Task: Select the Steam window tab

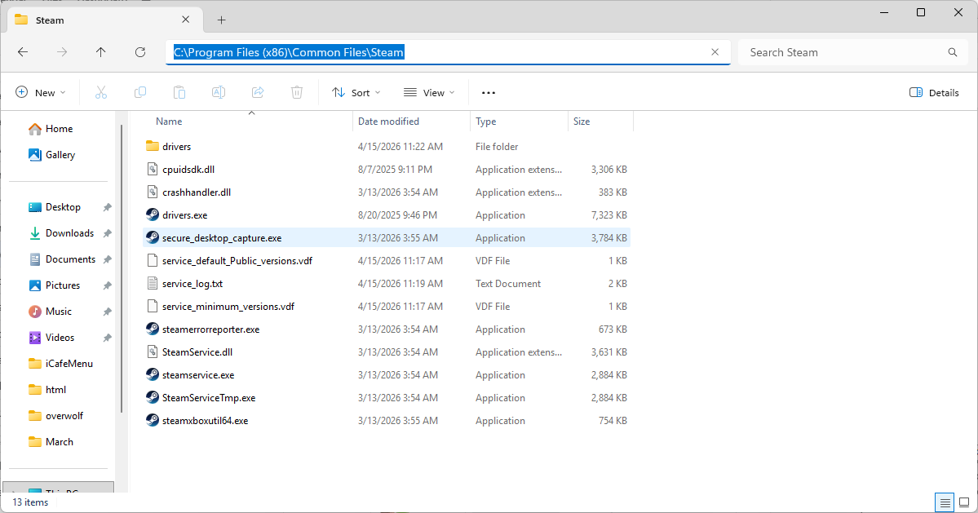Action: (104, 20)
